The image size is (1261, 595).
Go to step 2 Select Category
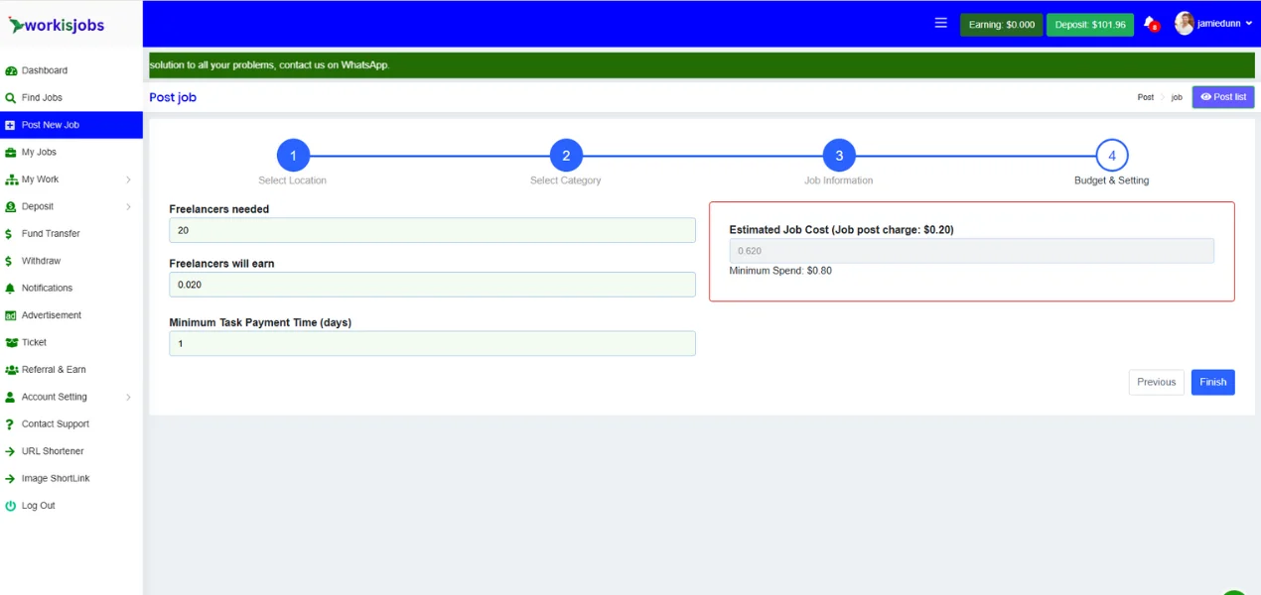tap(566, 156)
